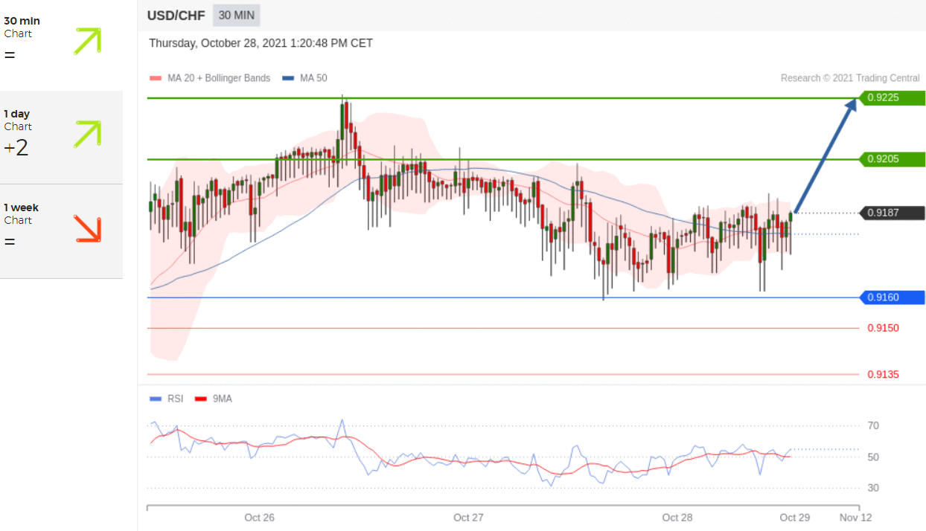926x531 pixels.
Task: Click the 0.9205 resistance price tag
Action: 891,159
